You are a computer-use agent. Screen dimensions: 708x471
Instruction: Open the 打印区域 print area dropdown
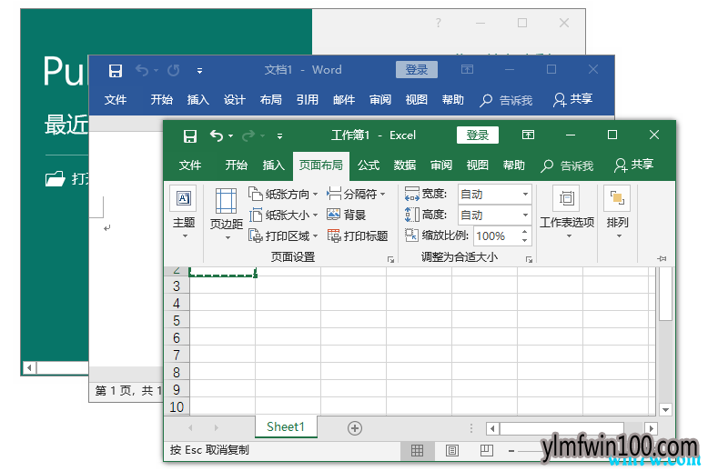coord(283,235)
